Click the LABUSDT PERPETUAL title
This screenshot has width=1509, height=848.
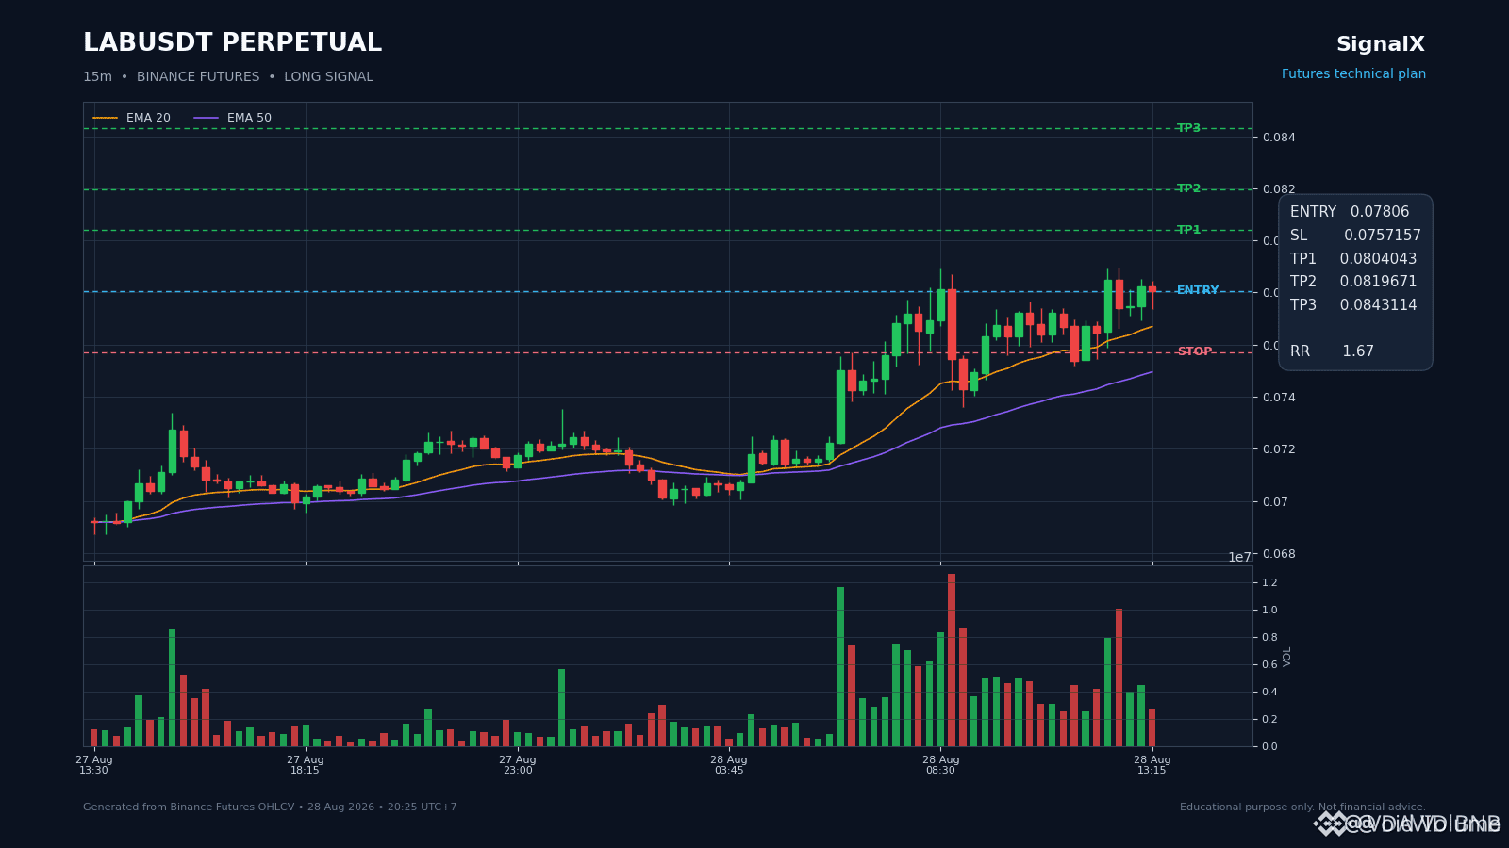coord(232,43)
